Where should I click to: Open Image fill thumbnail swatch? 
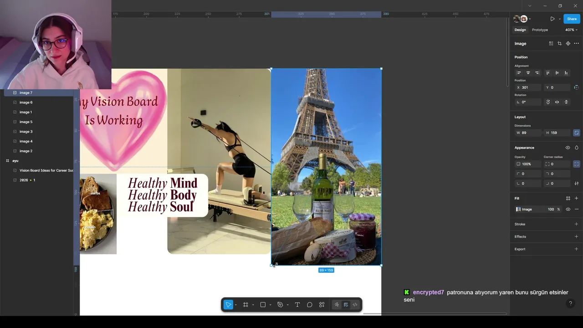coord(518,209)
